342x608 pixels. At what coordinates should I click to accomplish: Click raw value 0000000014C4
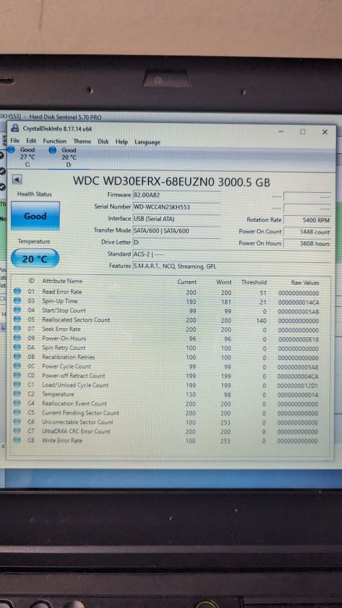[x=298, y=302]
